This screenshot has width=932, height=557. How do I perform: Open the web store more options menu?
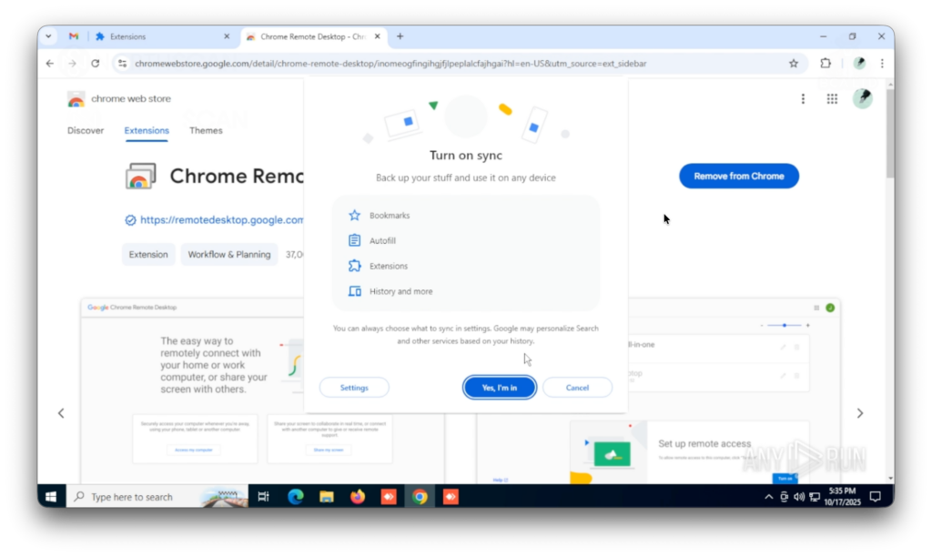pos(803,98)
